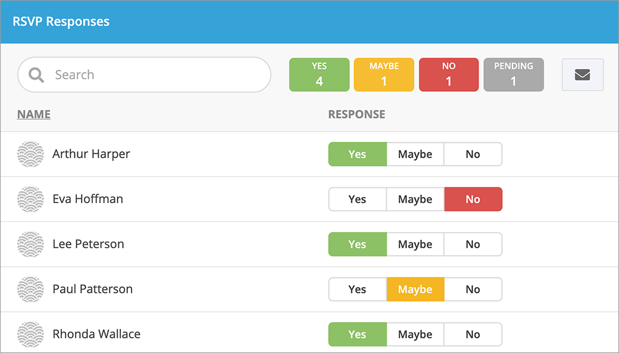Sort the list by NAME column header

[34, 114]
